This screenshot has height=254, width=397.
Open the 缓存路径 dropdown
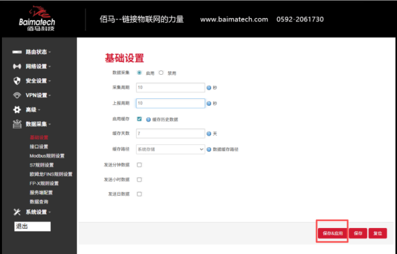click(171, 149)
